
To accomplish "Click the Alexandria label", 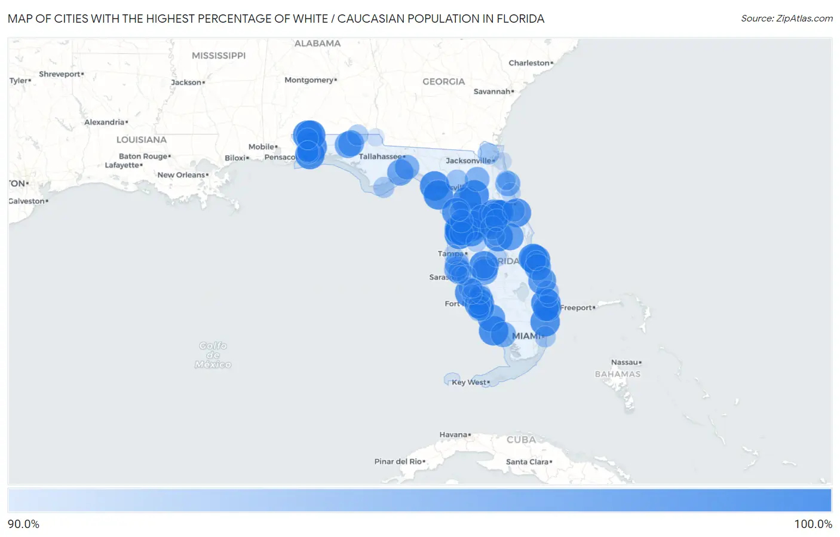I will tap(105, 122).
